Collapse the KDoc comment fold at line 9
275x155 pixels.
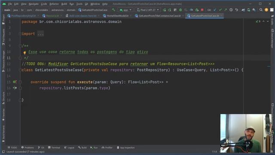click(20, 46)
